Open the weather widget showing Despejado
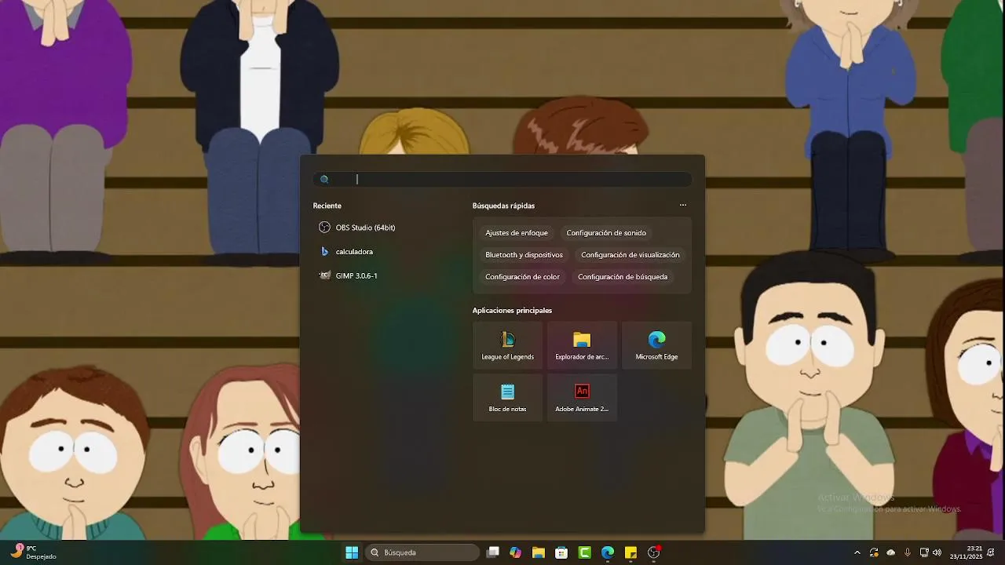 pyautogui.click(x=33, y=552)
